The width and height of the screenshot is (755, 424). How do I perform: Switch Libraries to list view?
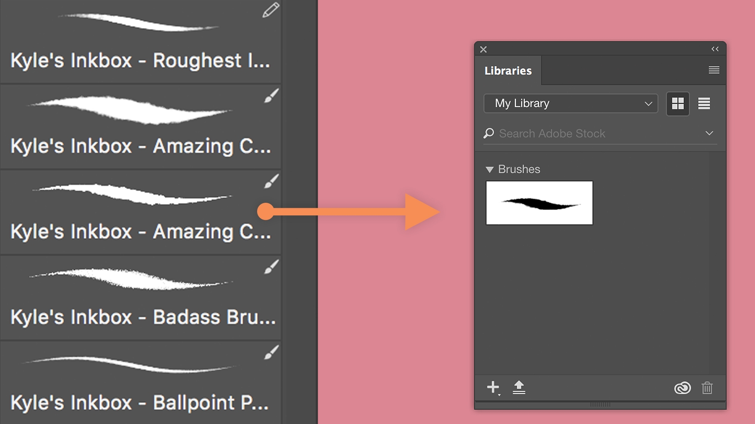click(x=704, y=103)
